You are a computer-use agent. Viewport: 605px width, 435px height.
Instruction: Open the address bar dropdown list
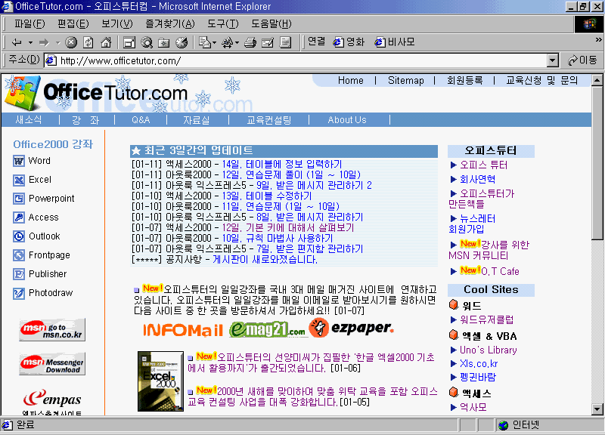pyautogui.click(x=553, y=60)
